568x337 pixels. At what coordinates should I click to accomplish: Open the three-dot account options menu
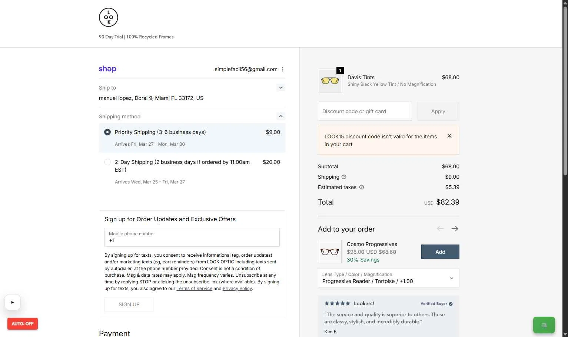[x=283, y=69]
